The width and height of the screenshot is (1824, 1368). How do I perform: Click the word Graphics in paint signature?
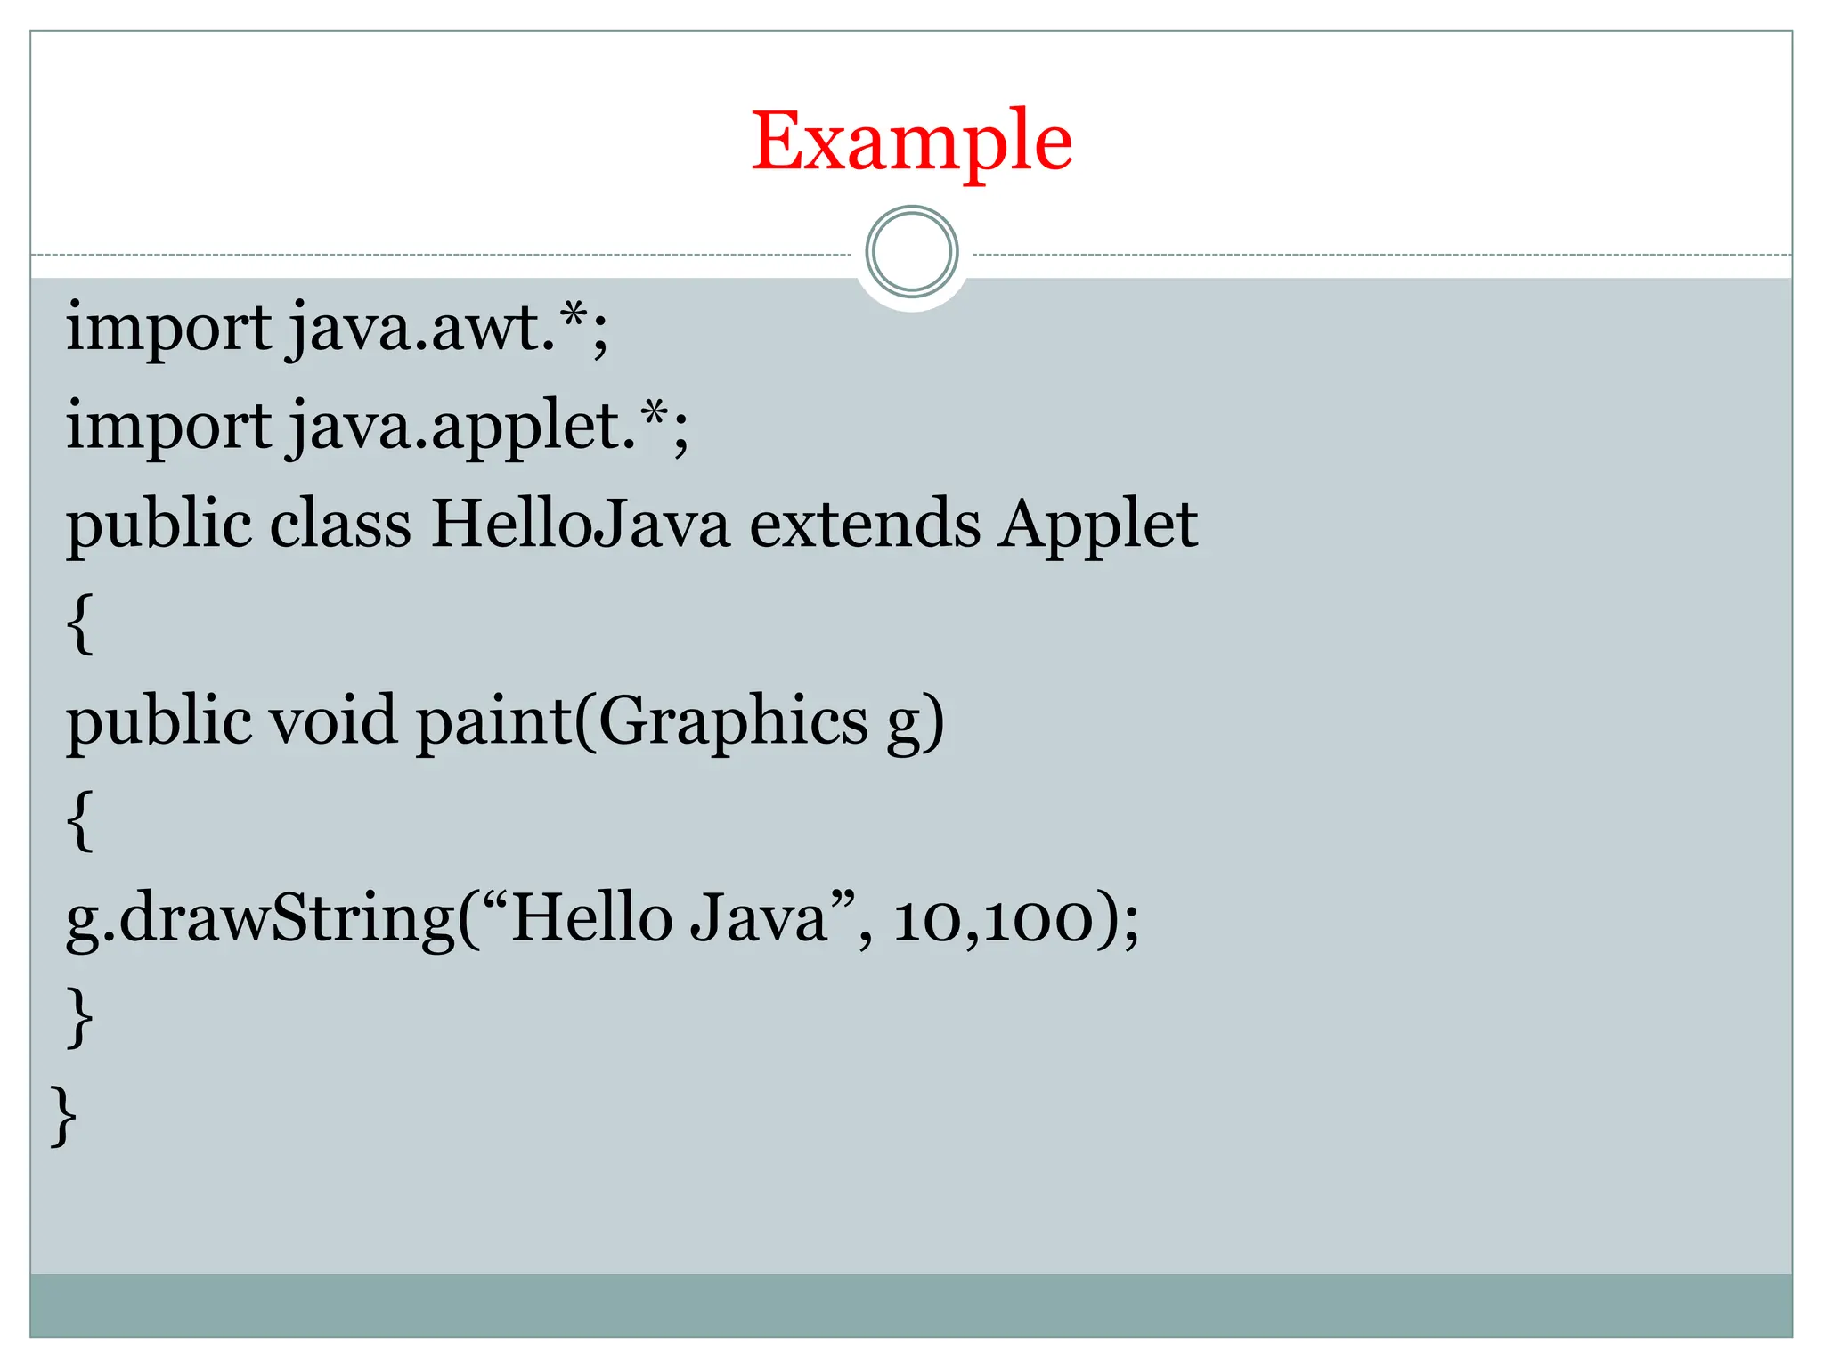pos(732,721)
